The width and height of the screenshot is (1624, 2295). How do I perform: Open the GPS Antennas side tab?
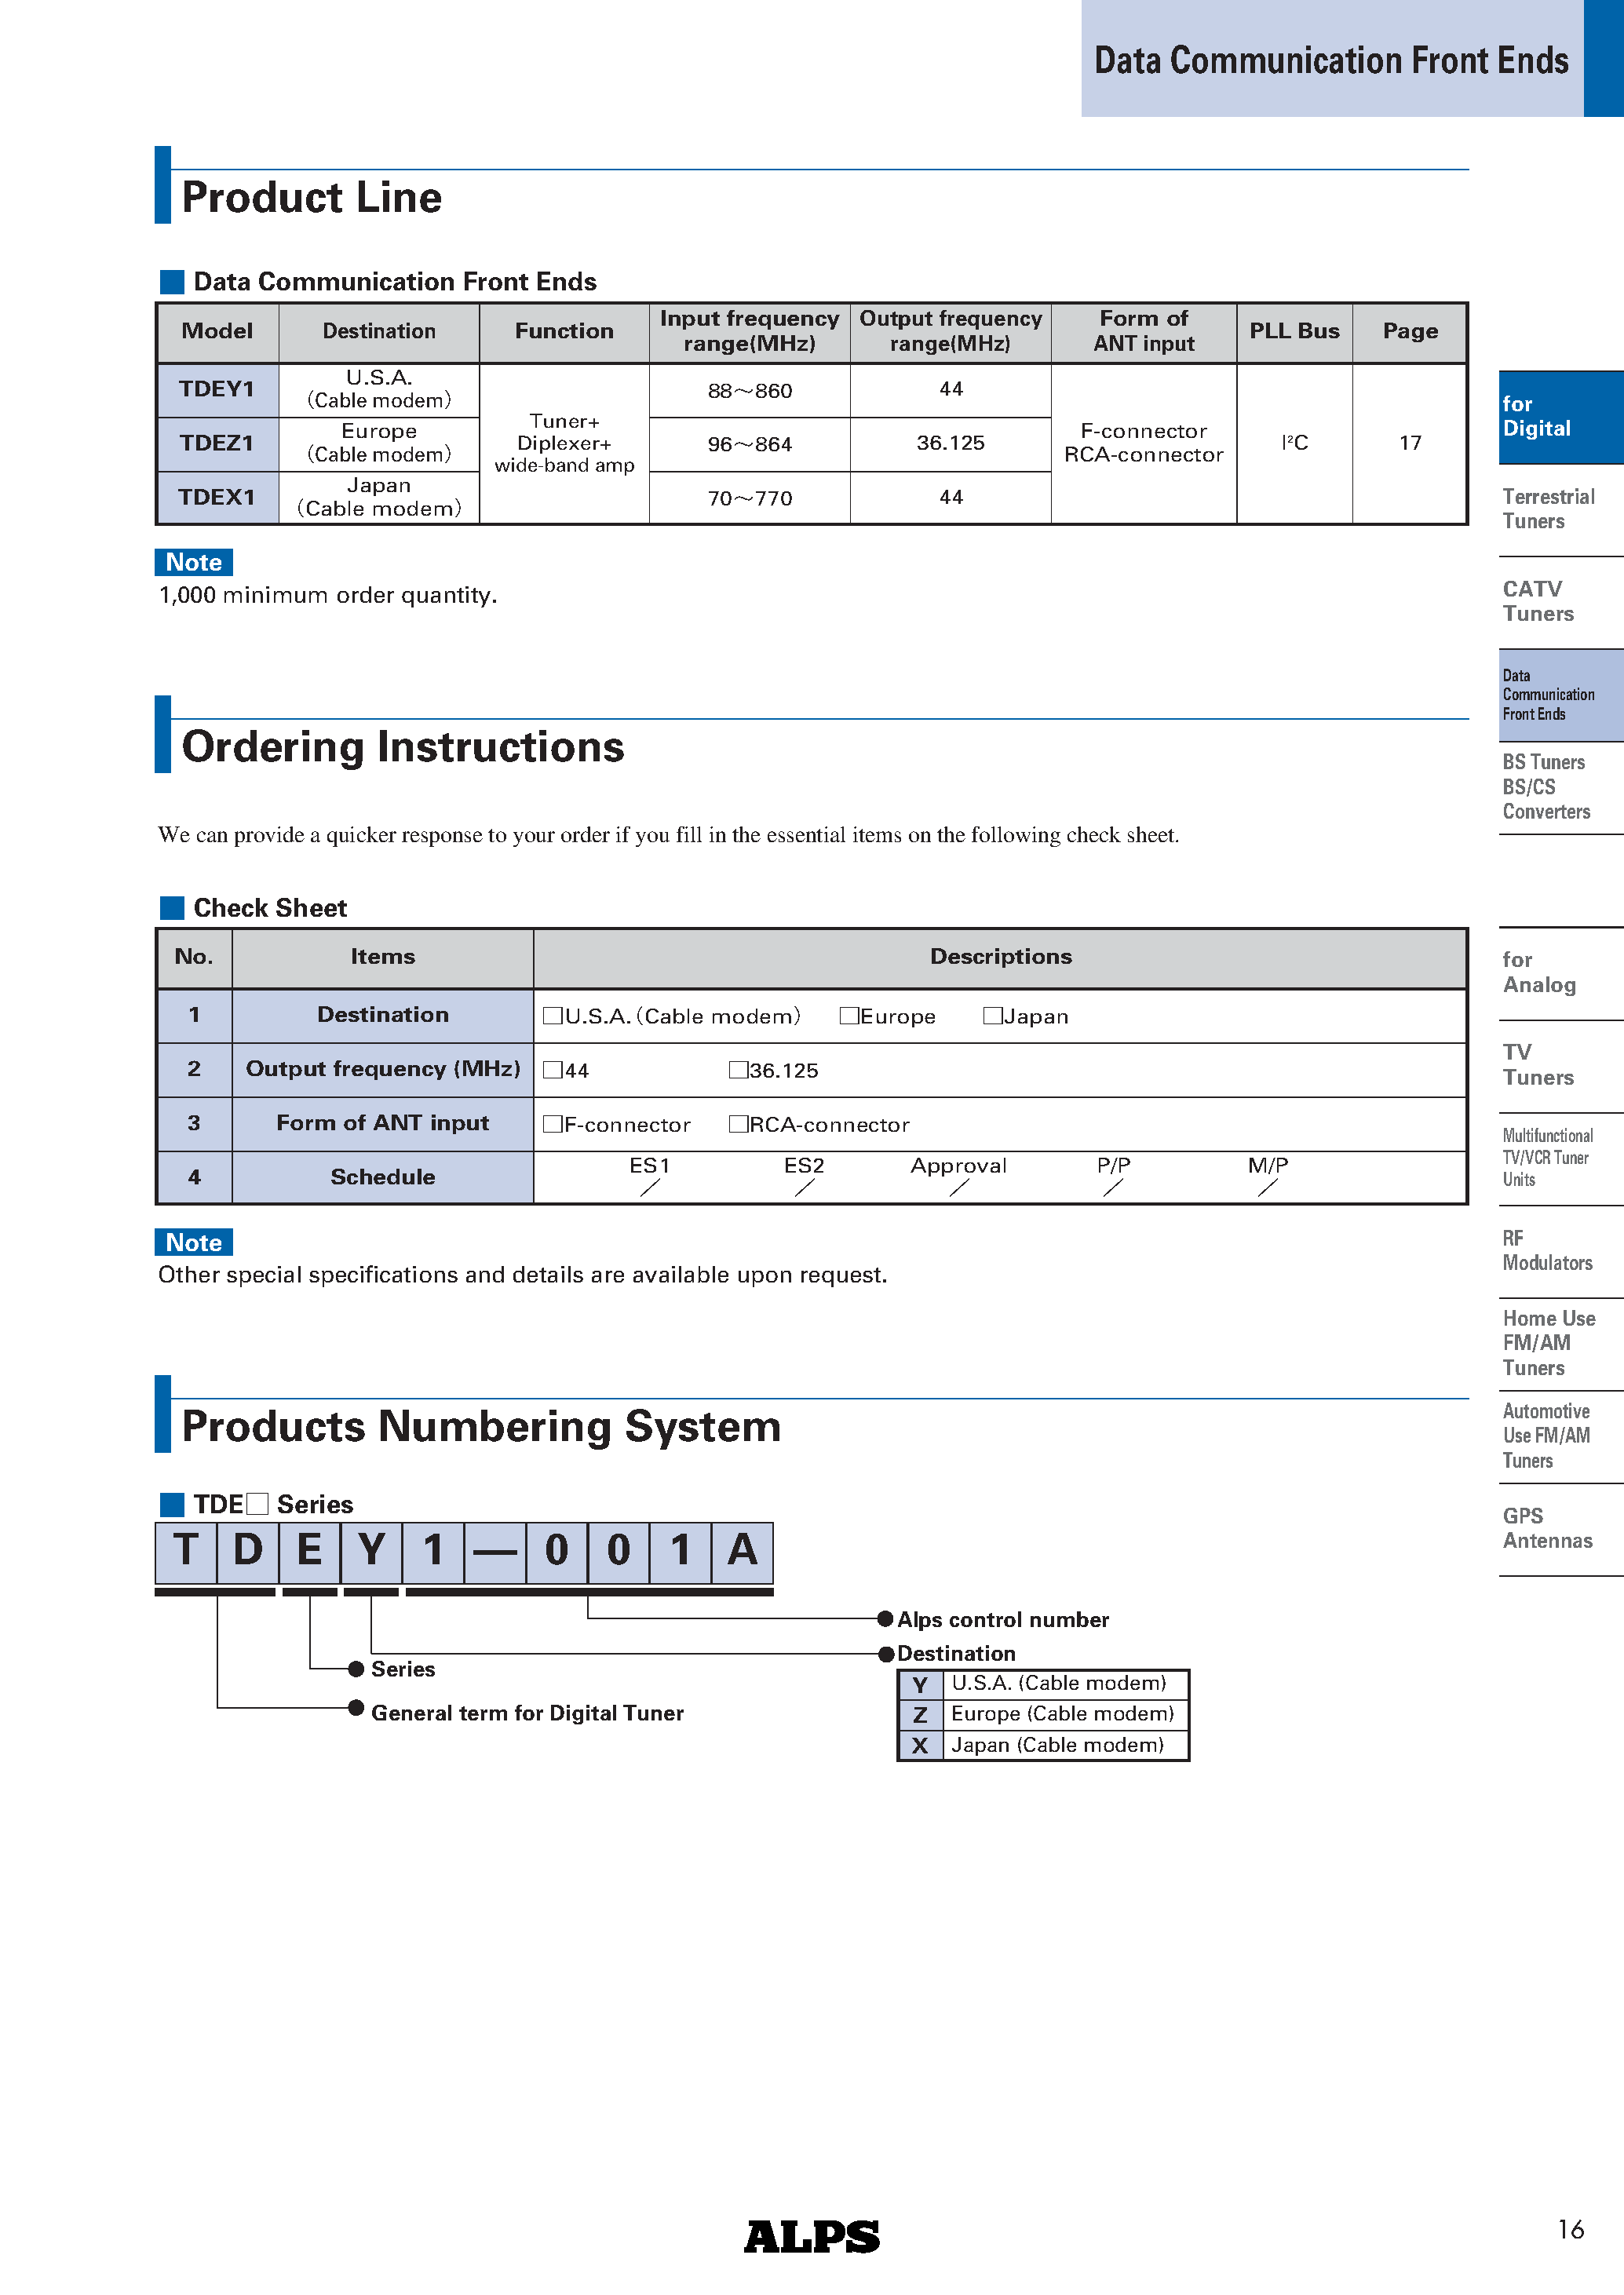pos(1546,1528)
